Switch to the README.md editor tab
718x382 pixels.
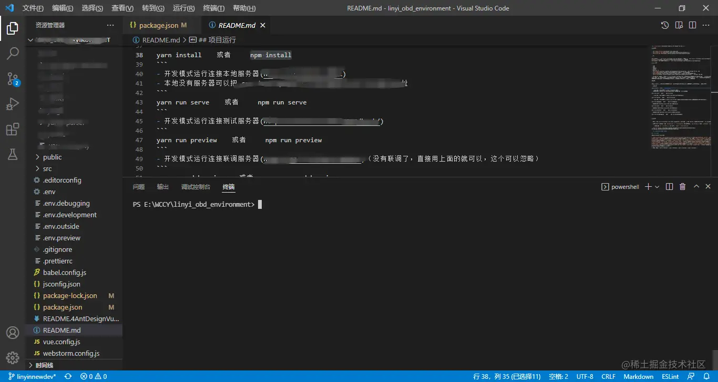(x=237, y=25)
